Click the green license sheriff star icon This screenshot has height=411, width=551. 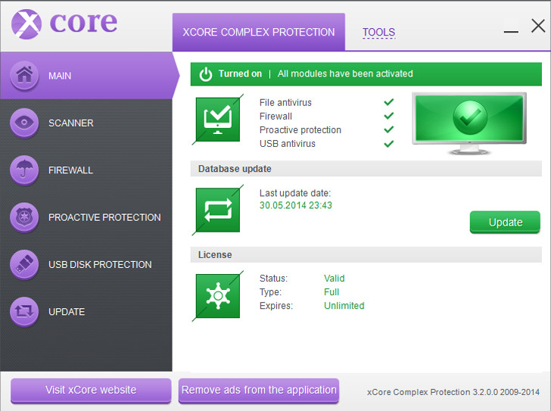tap(218, 296)
